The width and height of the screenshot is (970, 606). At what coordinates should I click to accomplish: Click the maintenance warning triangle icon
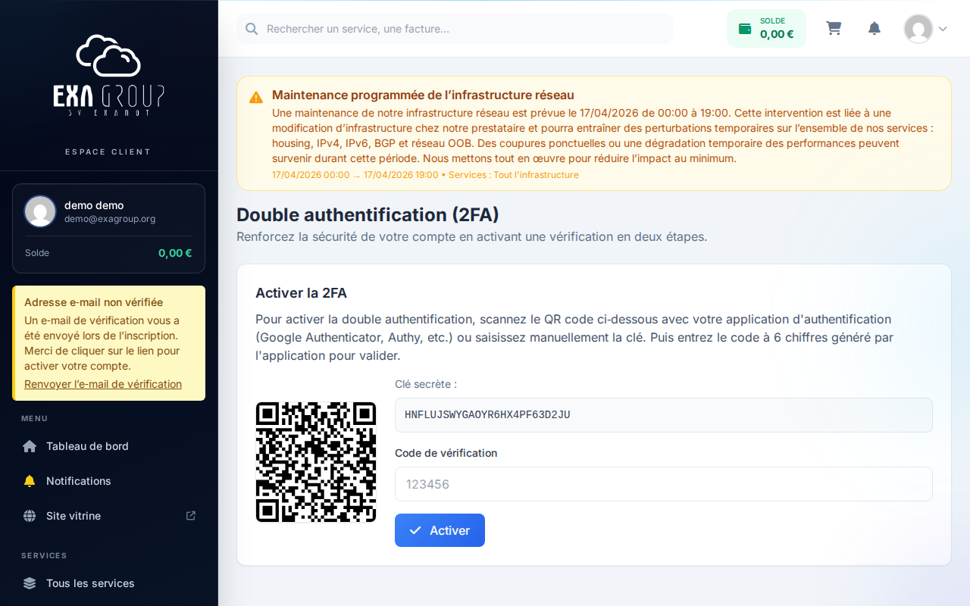click(256, 97)
